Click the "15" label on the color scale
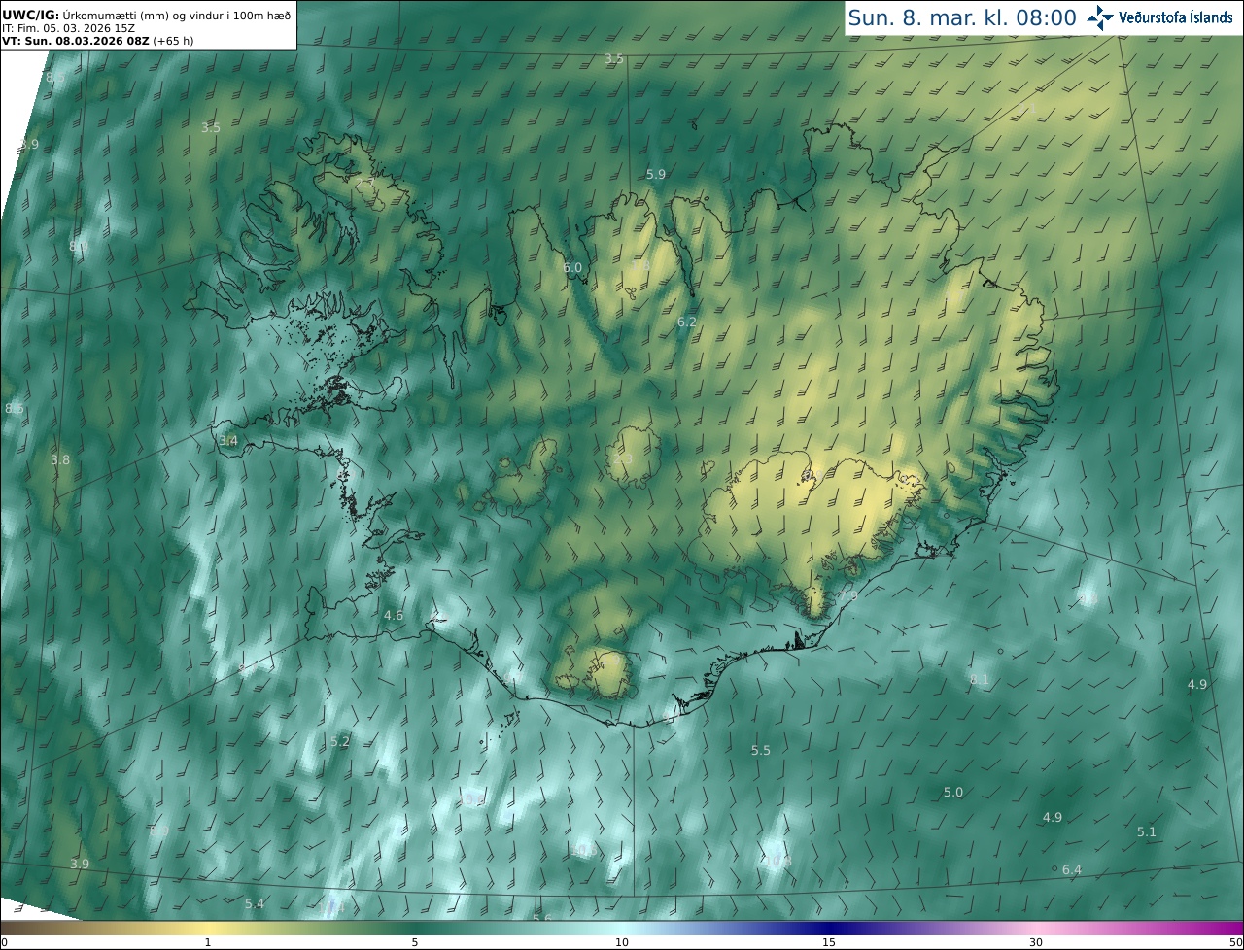This screenshot has width=1244, height=950. 829,942
